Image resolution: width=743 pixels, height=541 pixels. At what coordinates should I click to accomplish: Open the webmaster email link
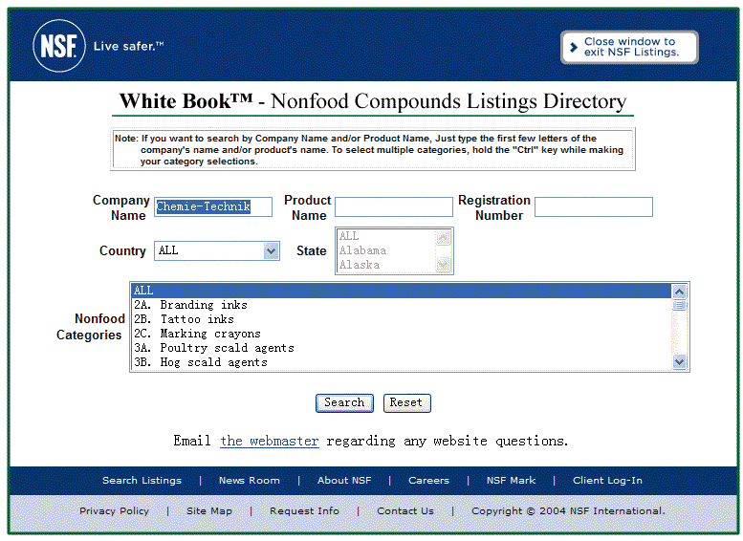coord(269,441)
